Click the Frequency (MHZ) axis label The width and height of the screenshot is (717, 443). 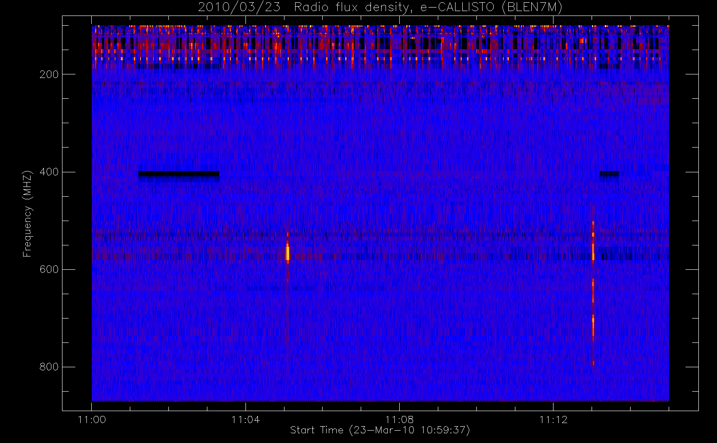coord(27,214)
